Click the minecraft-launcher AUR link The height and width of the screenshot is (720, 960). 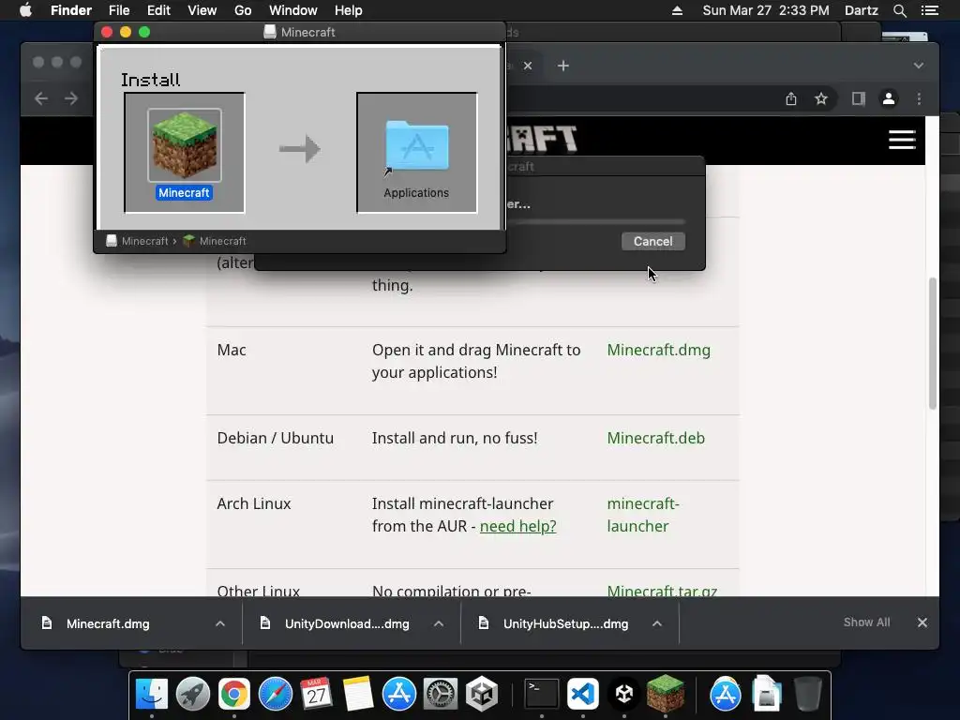[x=643, y=515]
